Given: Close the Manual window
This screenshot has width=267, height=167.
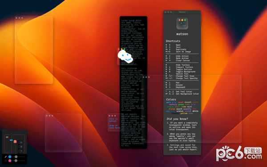Looking at the screenshot, I should 166,12.
